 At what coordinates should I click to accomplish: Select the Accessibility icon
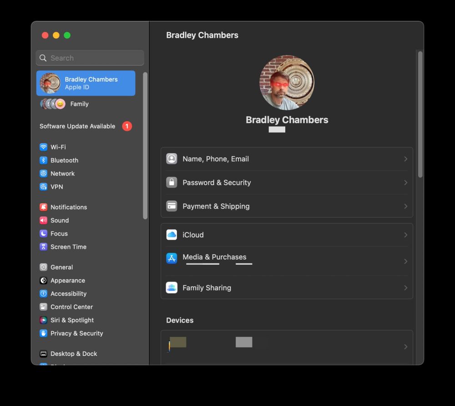[x=43, y=293]
